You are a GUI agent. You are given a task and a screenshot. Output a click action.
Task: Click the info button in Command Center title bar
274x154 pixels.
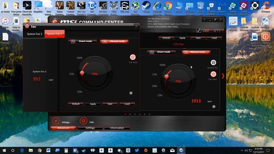pyautogui.click(x=204, y=20)
